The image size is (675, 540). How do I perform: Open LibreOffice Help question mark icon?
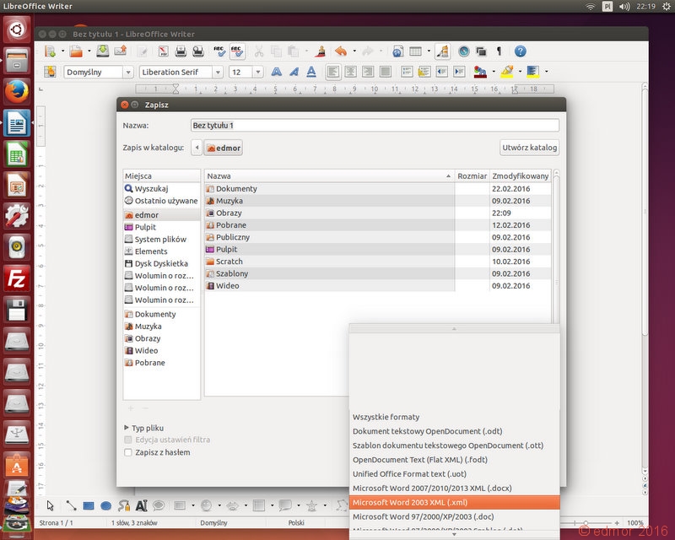pos(520,51)
